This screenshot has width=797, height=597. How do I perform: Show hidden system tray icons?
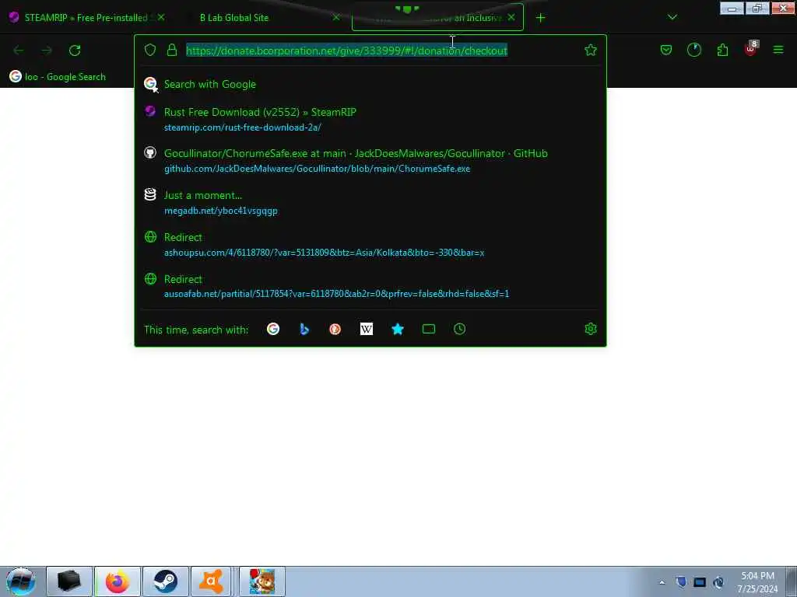[662, 582]
